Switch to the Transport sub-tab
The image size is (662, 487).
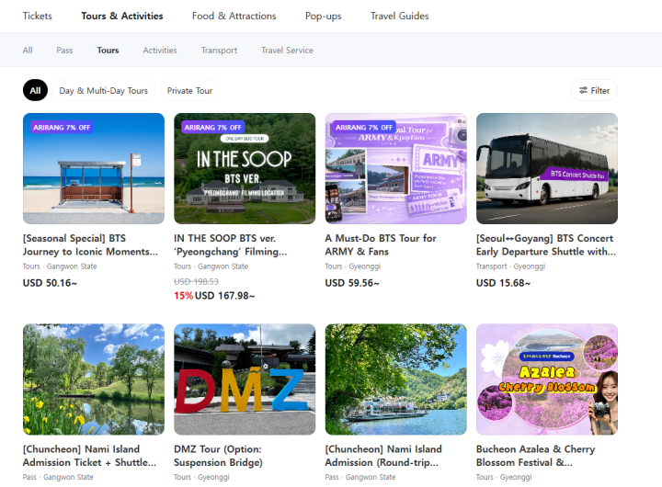click(219, 51)
